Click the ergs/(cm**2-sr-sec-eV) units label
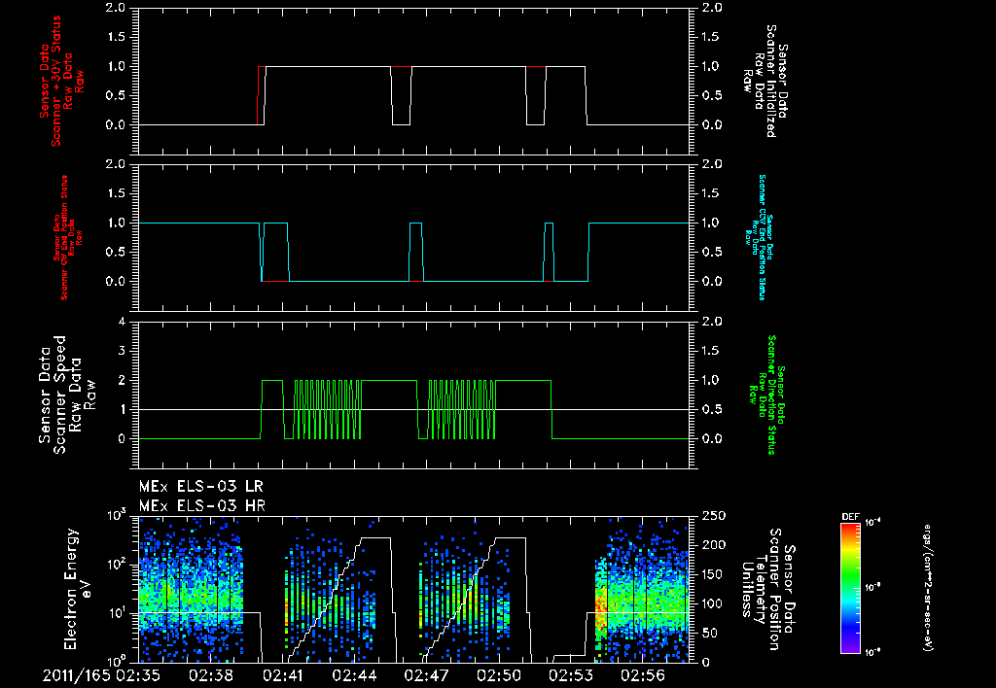Image resolution: width=996 pixels, height=688 pixels. coord(927,588)
